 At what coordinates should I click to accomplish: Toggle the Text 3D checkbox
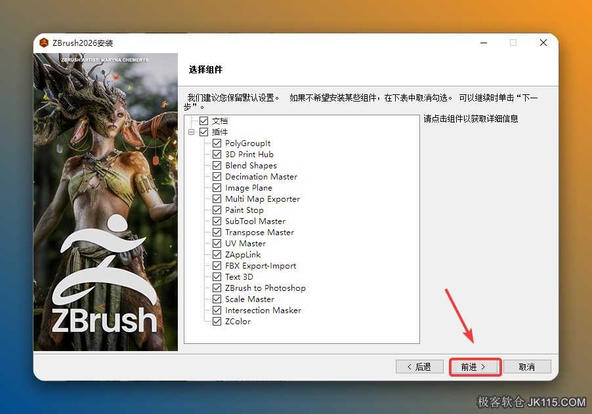pos(217,276)
